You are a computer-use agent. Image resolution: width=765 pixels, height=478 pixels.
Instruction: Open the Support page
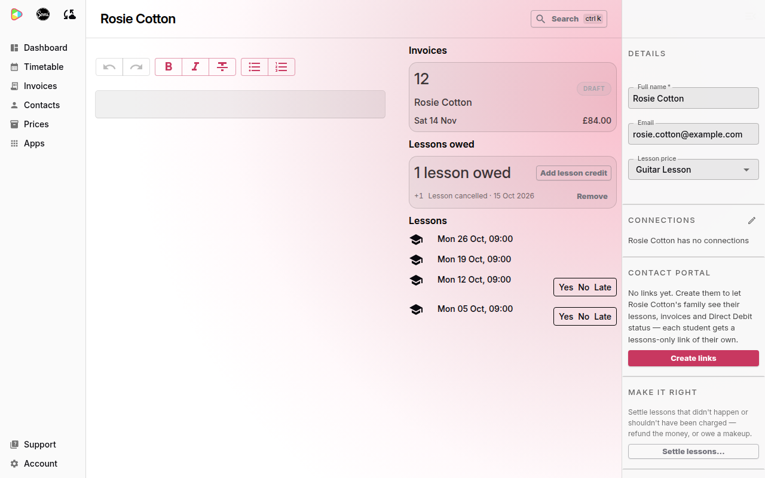42,445
